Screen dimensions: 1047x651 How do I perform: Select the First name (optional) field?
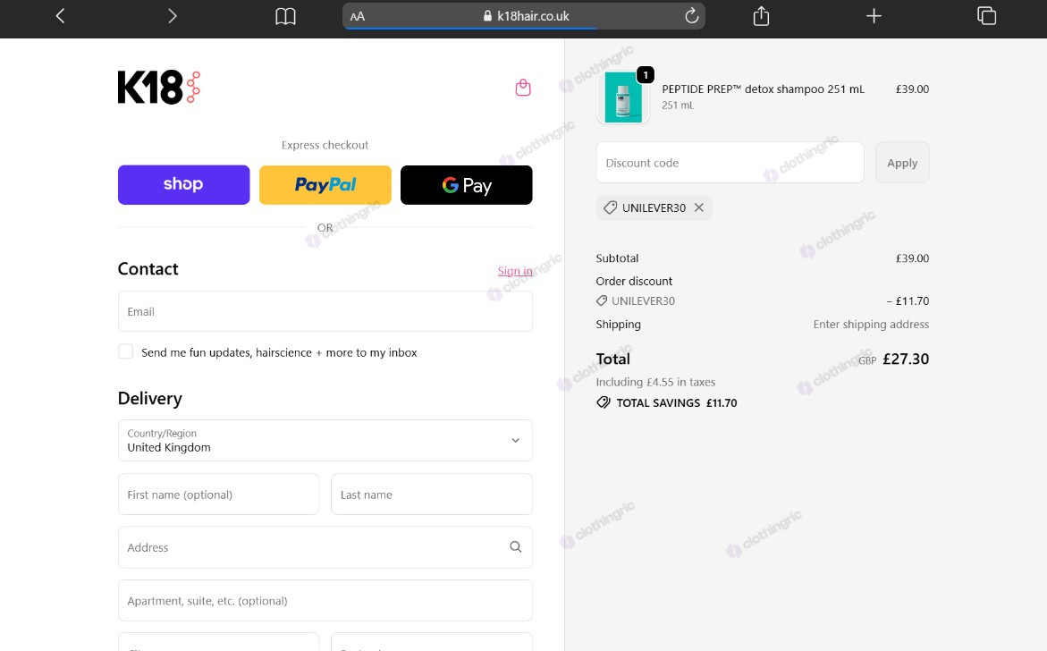click(x=218, y=495)
